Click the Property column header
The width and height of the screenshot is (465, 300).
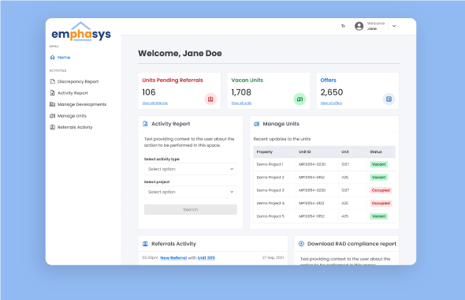pyautogui.click(x=265, y=152)
